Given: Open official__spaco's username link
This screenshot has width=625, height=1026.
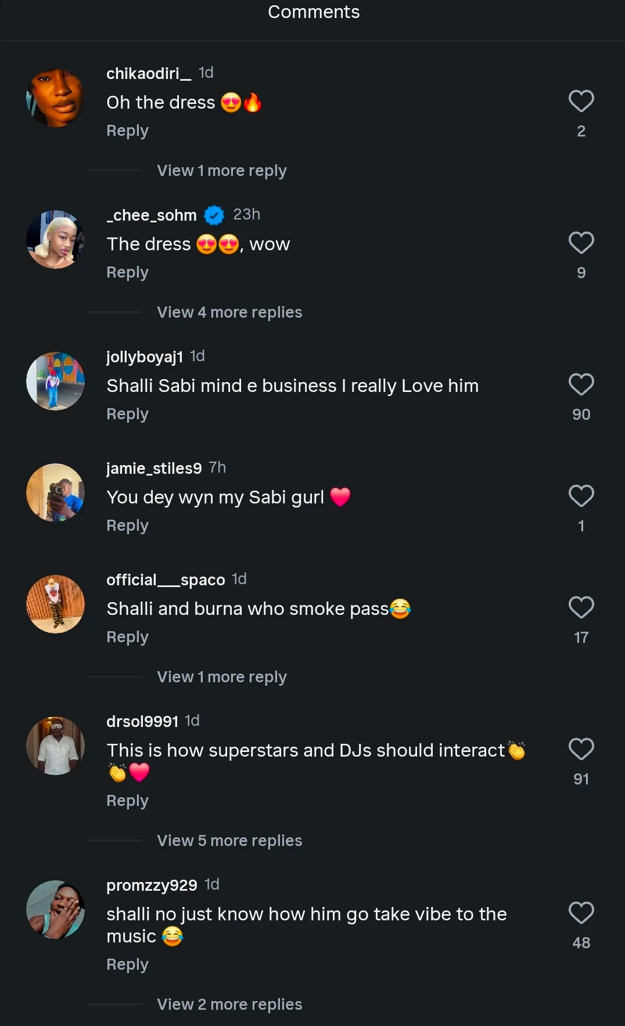Looking at the screenshot, I should 166,580.
